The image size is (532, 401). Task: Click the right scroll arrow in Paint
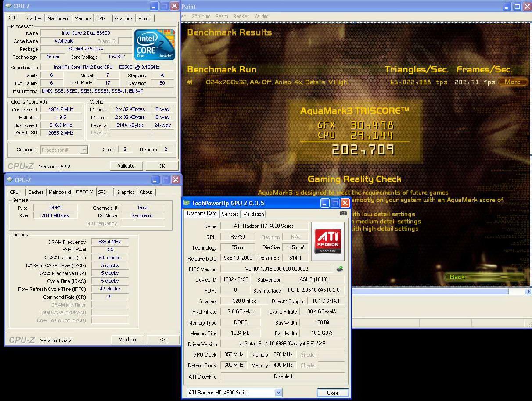528,291
